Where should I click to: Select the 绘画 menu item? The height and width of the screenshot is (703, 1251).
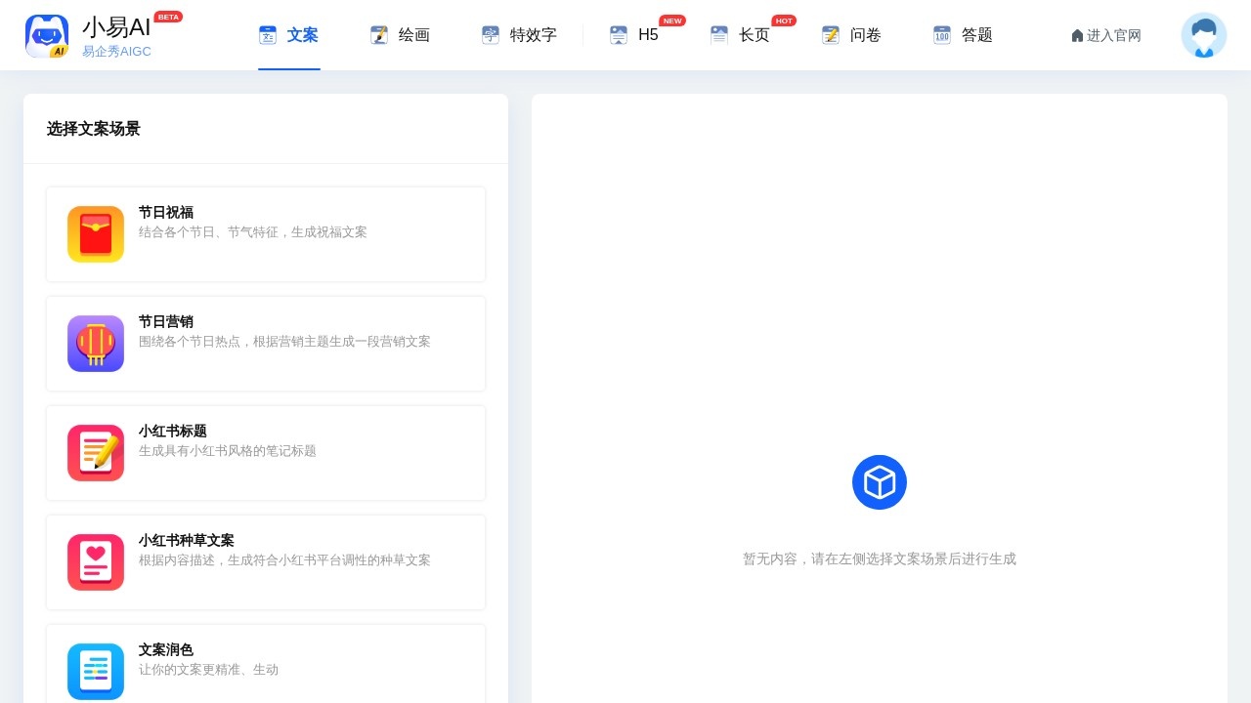pyautogui.click(x=400, y=35)
